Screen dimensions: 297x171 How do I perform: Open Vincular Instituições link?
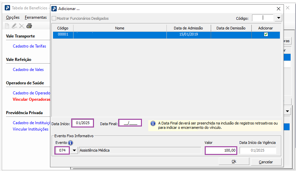pos(31,129)
